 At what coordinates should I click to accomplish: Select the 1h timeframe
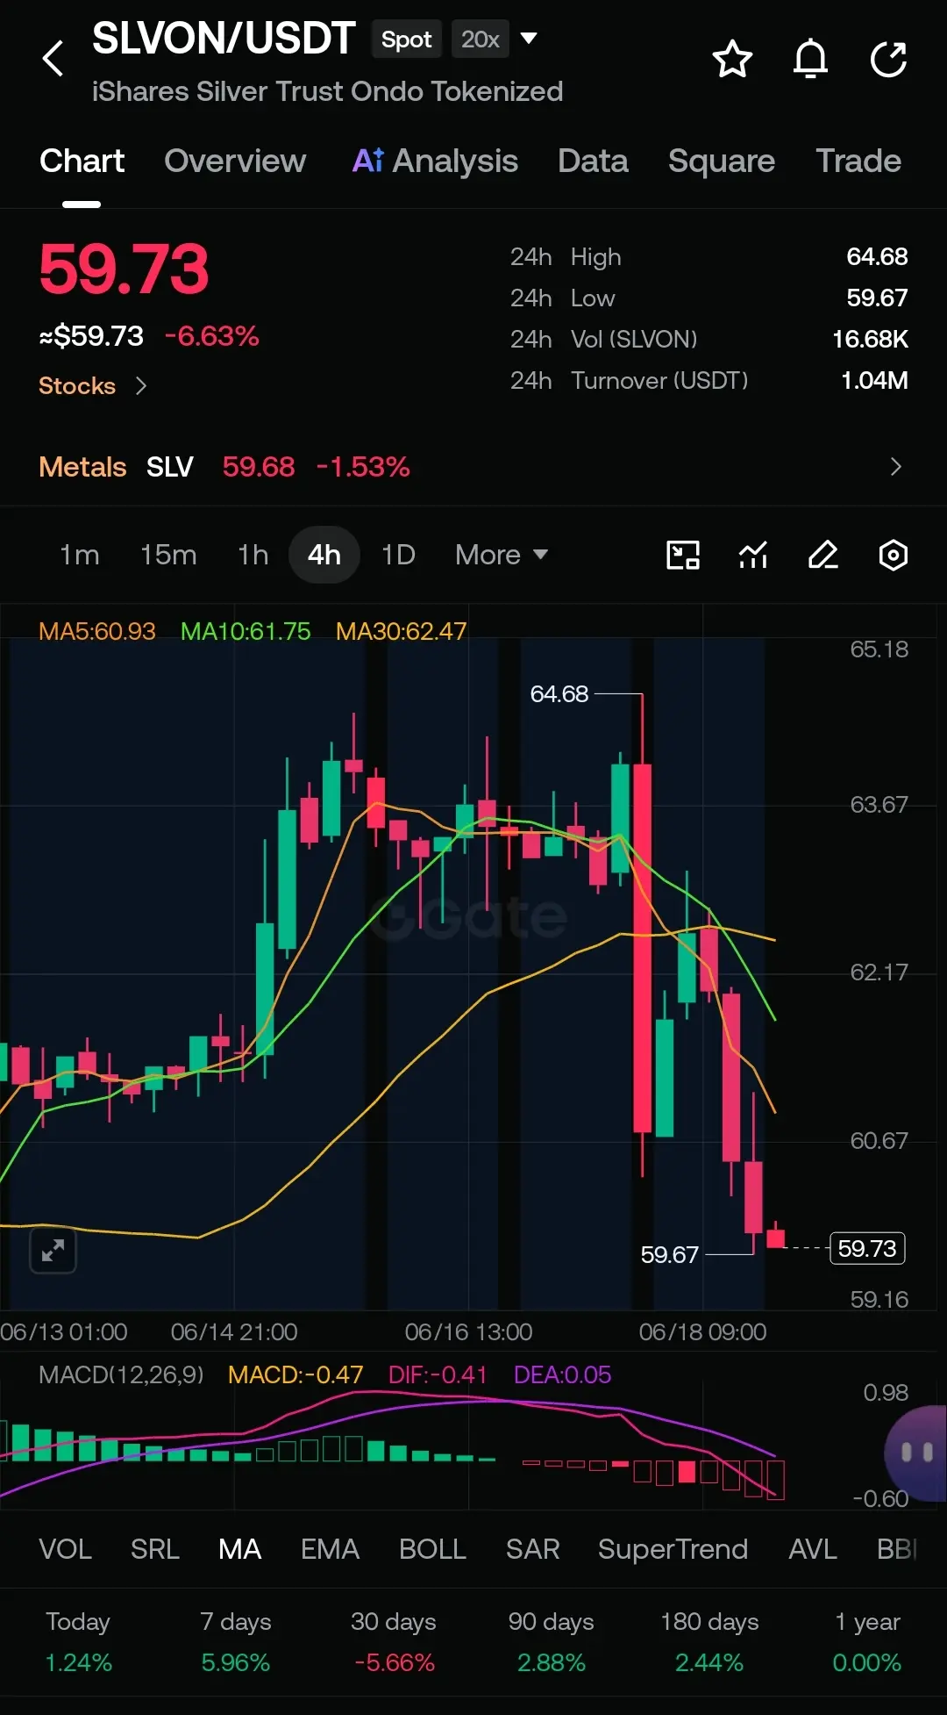[x=253, y=555]
